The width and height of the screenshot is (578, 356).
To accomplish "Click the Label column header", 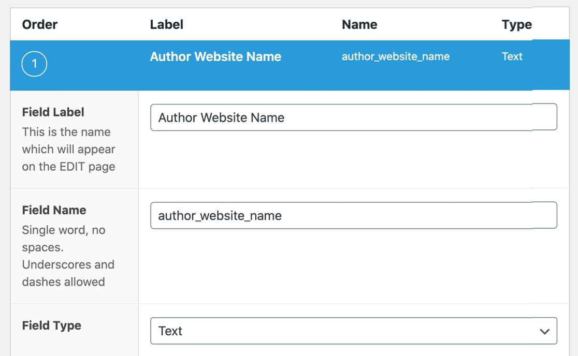I will pos(167,25).
